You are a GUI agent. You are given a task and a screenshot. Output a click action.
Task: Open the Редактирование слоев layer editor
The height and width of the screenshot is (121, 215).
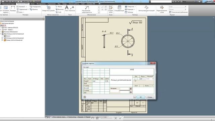(162, 9)
